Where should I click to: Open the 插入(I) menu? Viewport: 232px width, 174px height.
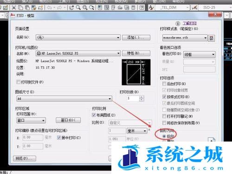(x=27, y=1)
